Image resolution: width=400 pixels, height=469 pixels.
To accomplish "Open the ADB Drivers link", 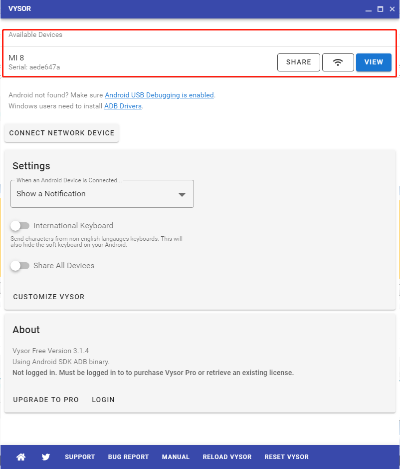I will point(123,106).
